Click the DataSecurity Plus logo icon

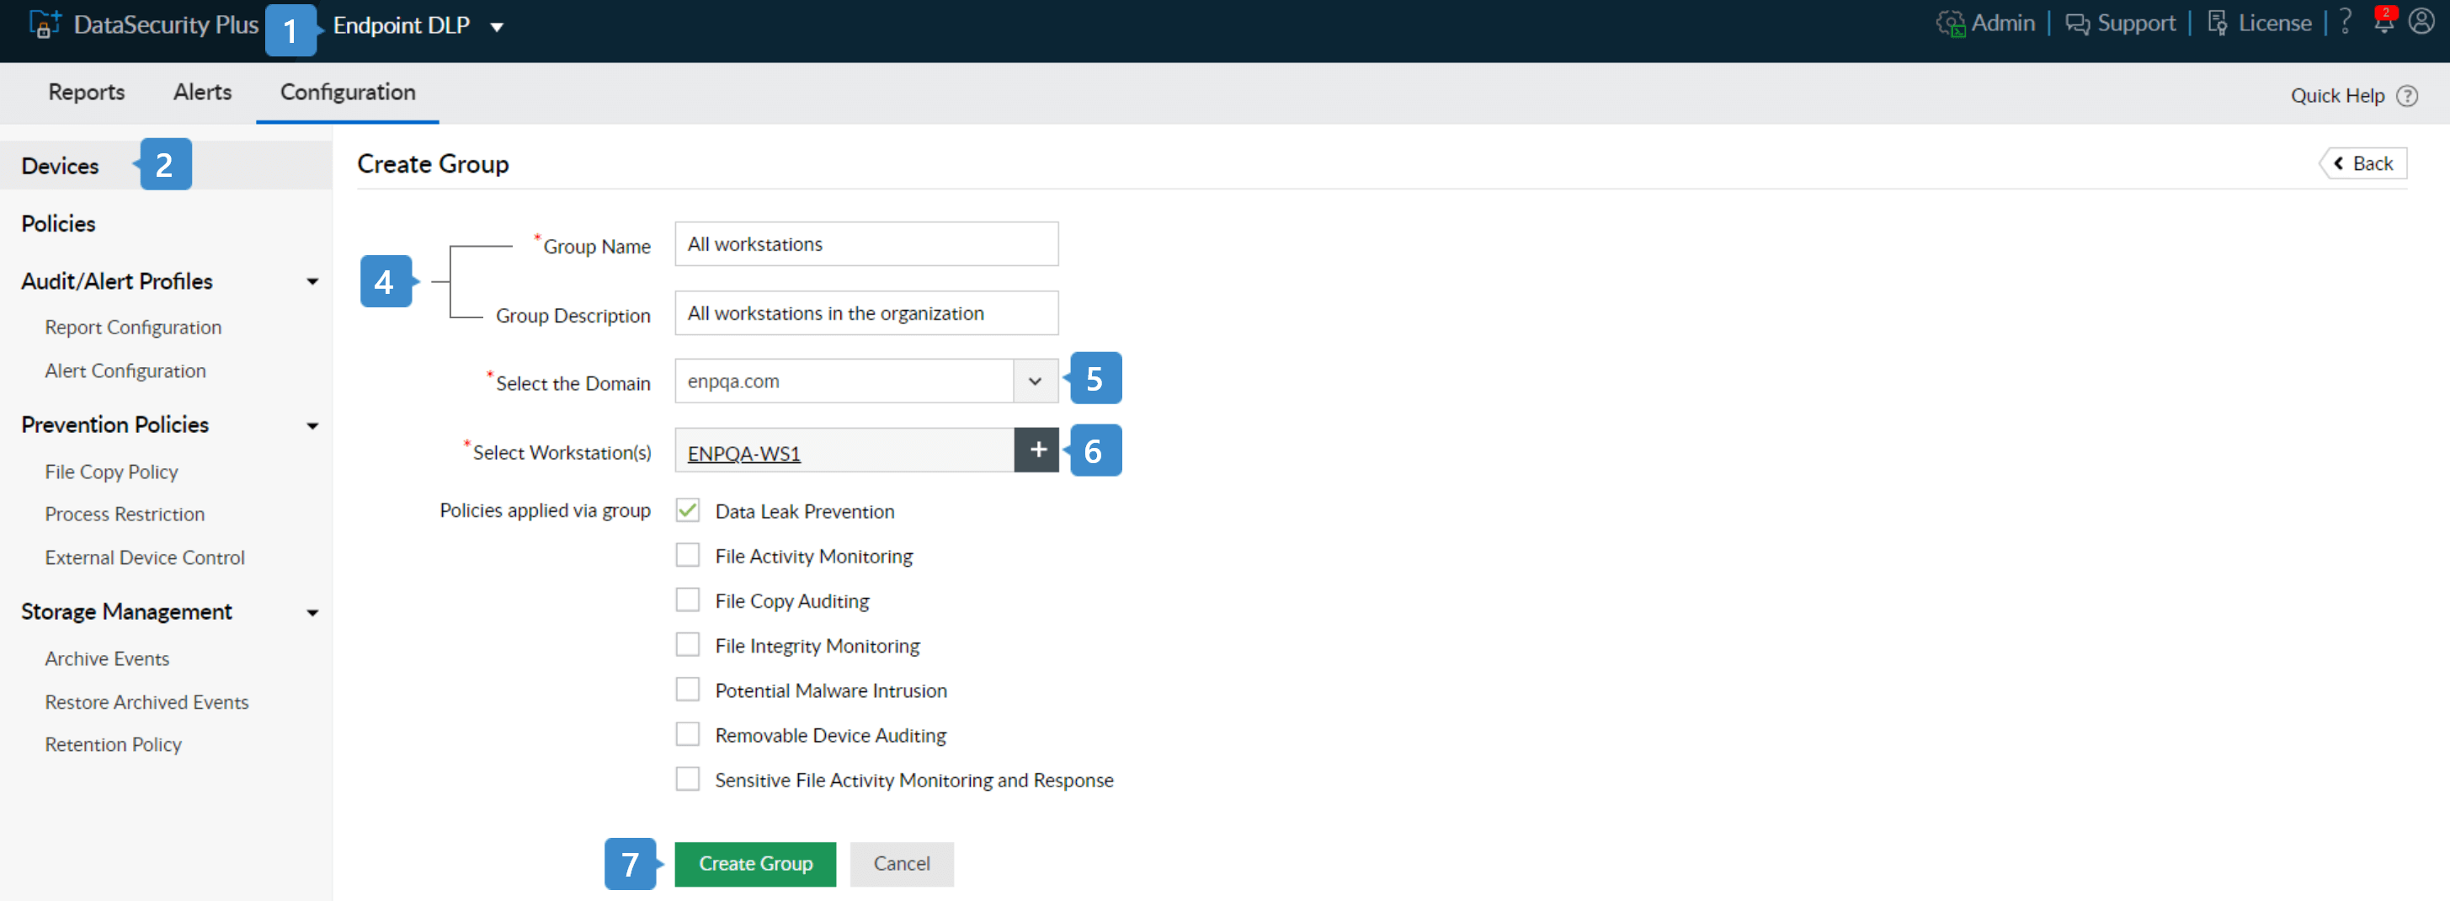(45, 24)
